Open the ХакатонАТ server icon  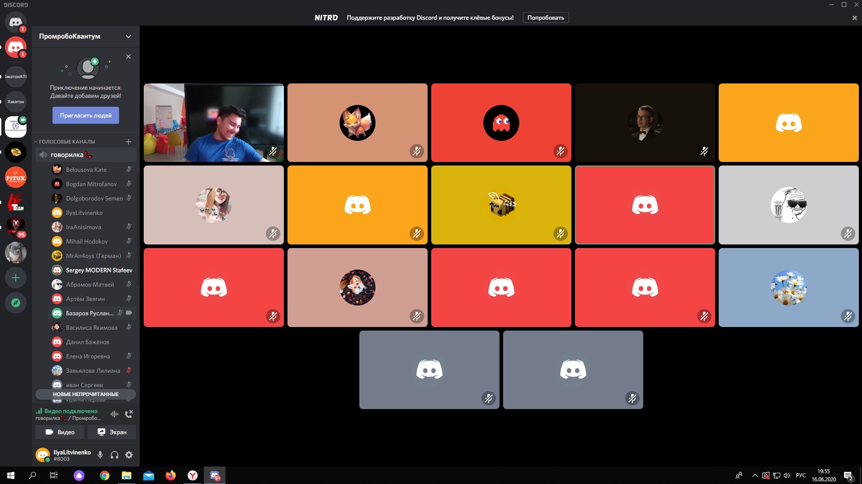tap(16, 76)
